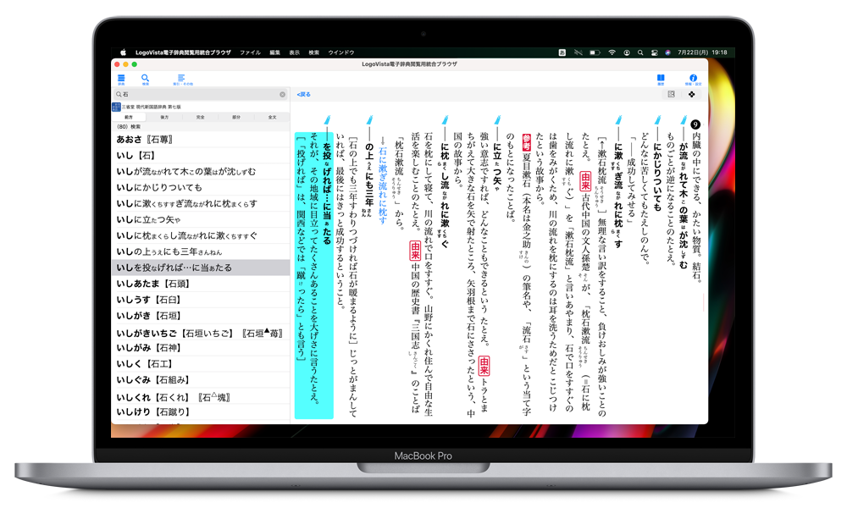Click the 三省堂 現代新国語辞典 dictionary thumbnail
This screenshot has height=508, width=847.
116,107
